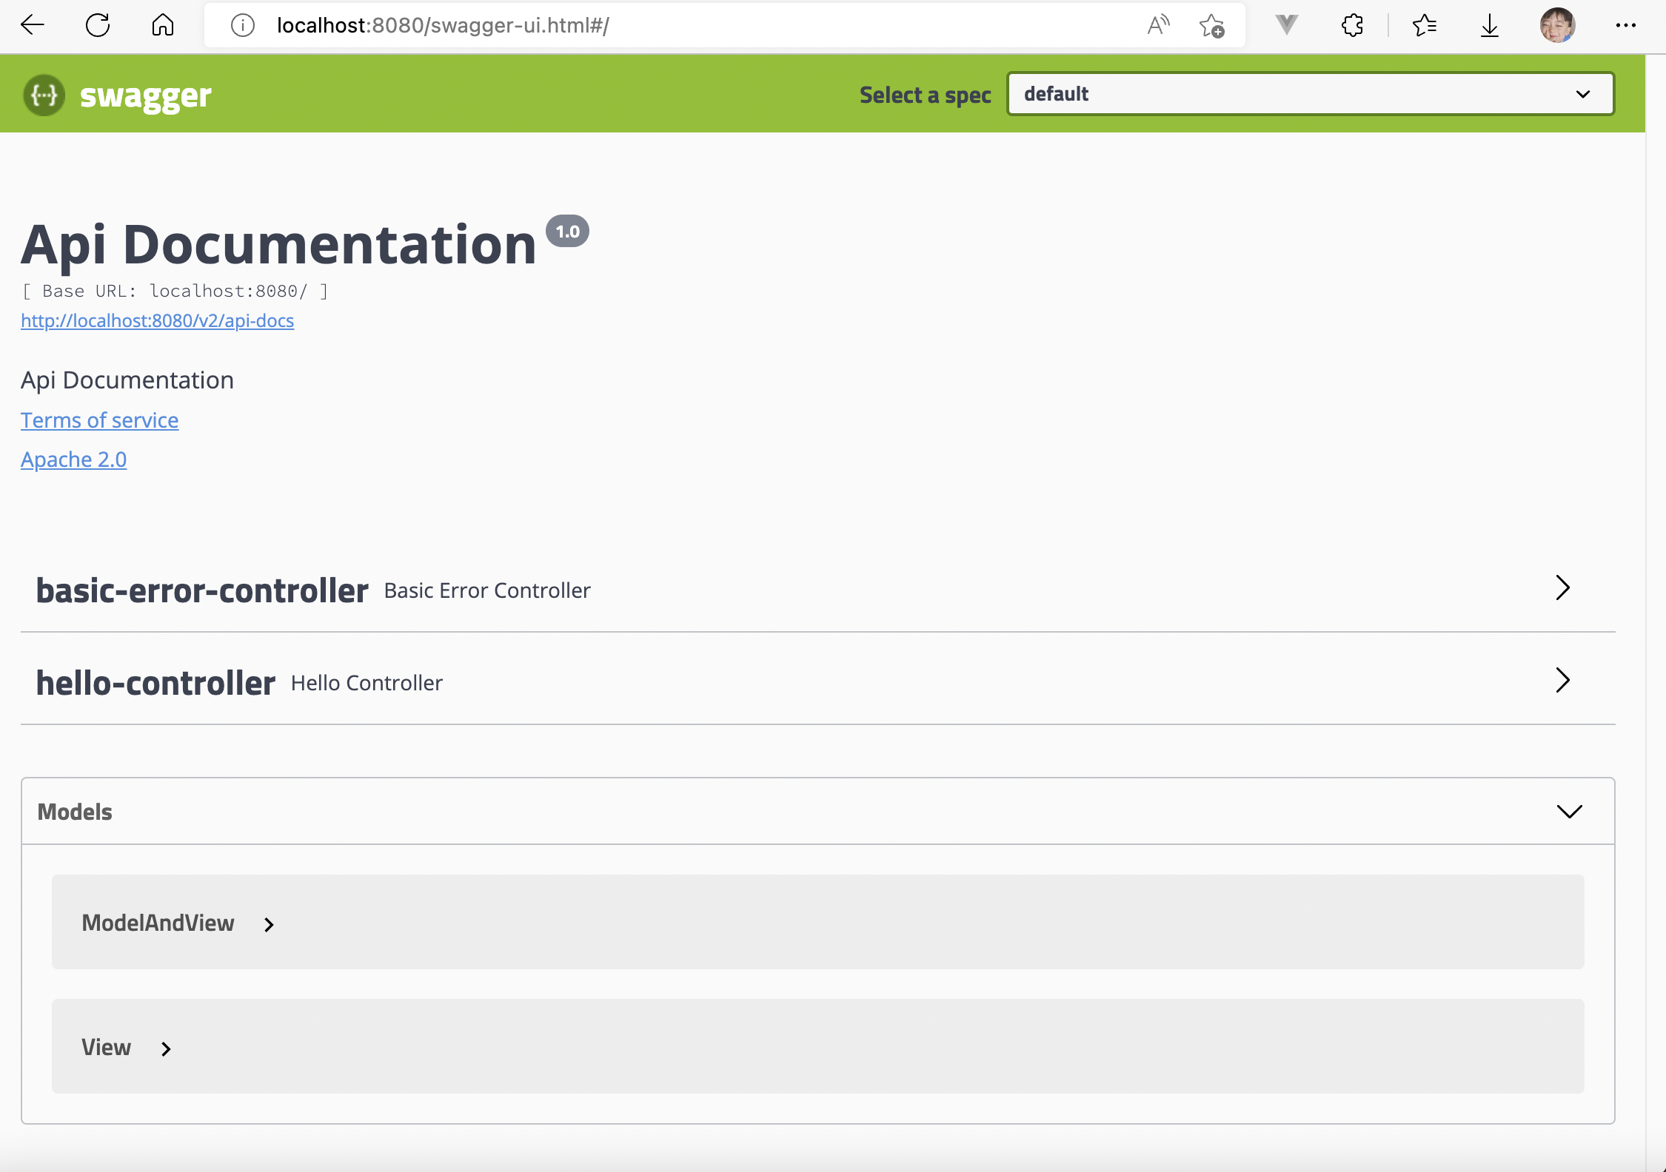
Task: Open the downloads icon
Action: tap(1489, 26)
